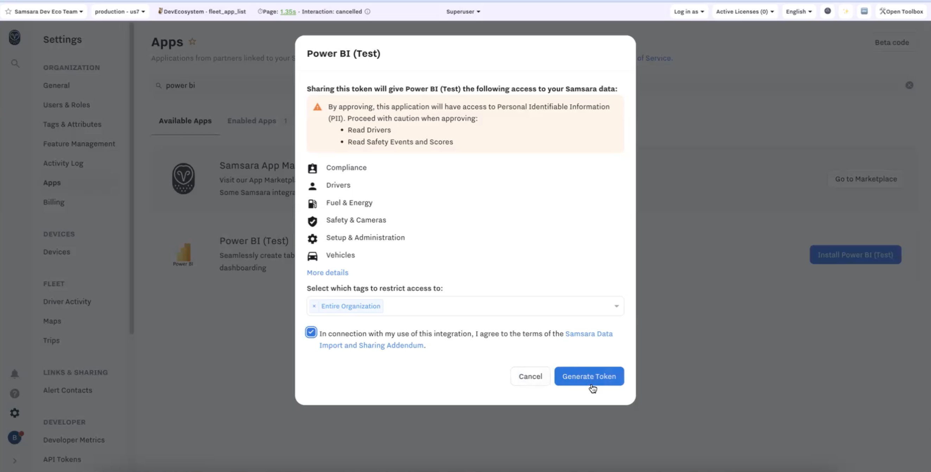Click Cancel in Power BI dialog

[x=530, y=376]
